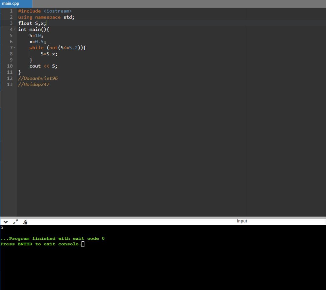
Task: Click the clear console icon
Action: [25, 222]
